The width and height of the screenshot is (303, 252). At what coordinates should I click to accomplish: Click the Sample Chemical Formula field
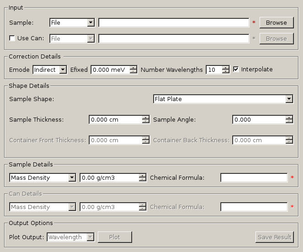point(254,177)
